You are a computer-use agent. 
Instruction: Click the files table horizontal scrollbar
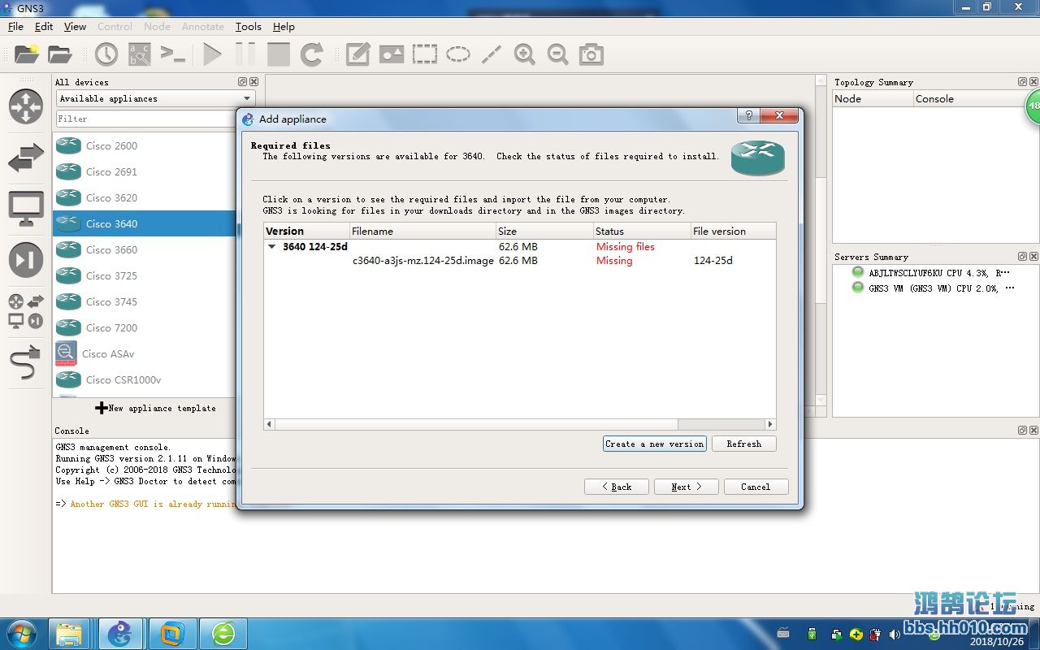pos(520,424)
